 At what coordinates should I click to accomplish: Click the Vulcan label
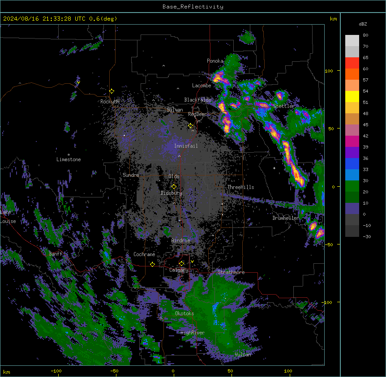point(243,355)
